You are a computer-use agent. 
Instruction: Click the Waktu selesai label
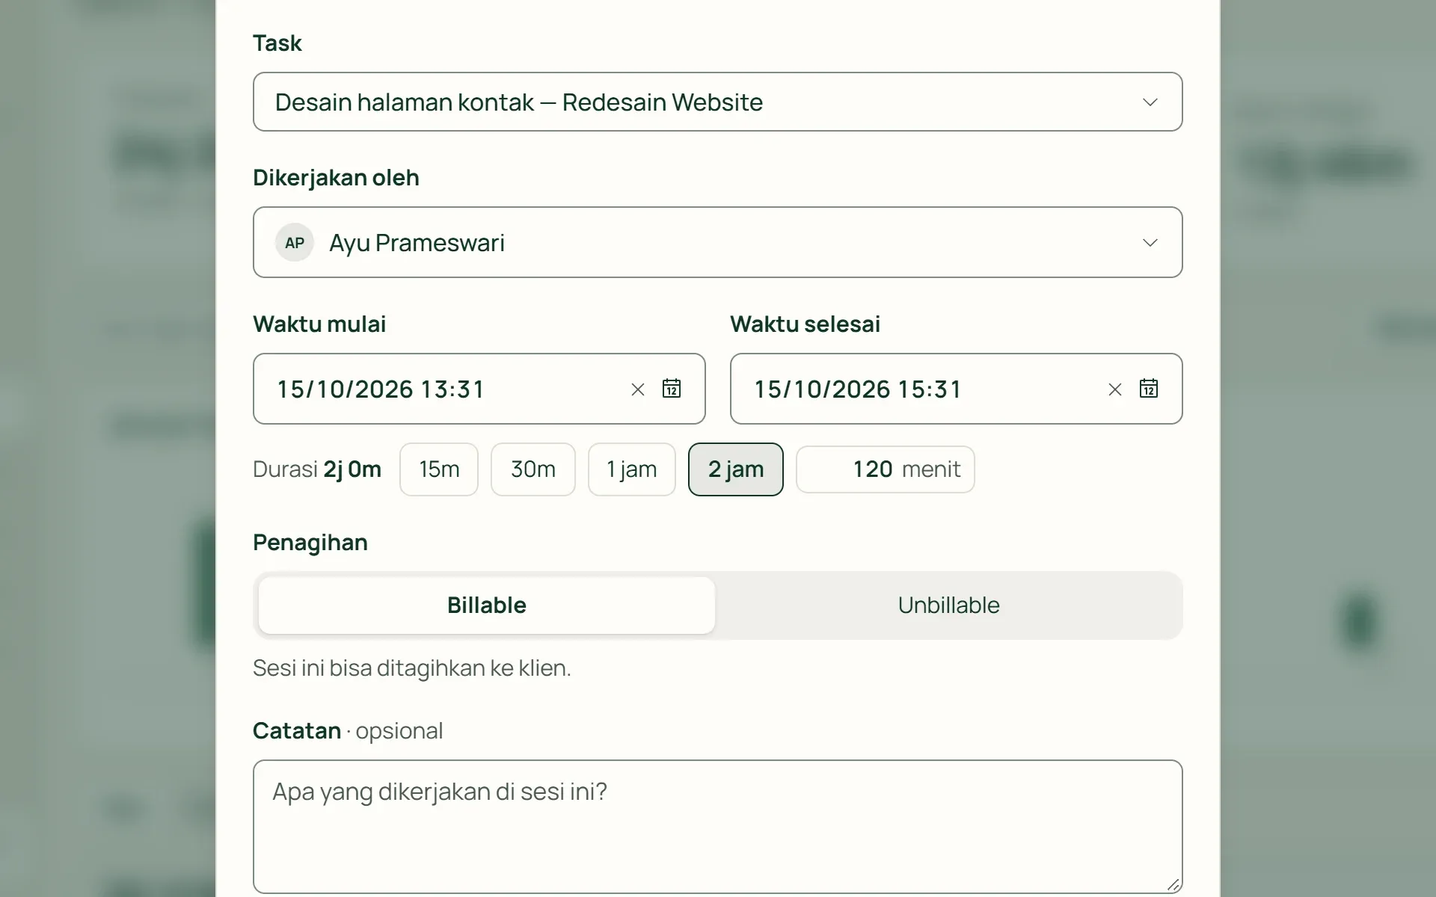pyautogui.click(x=805, y=324)
